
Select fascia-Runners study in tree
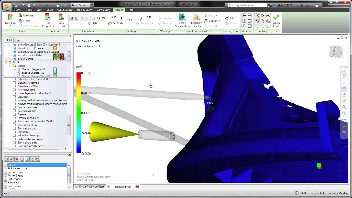pyautogui.click(x=25, y=59)
